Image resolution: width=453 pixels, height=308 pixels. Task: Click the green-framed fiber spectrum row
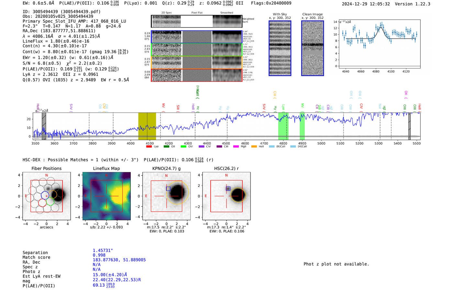[x=196, y=49]
